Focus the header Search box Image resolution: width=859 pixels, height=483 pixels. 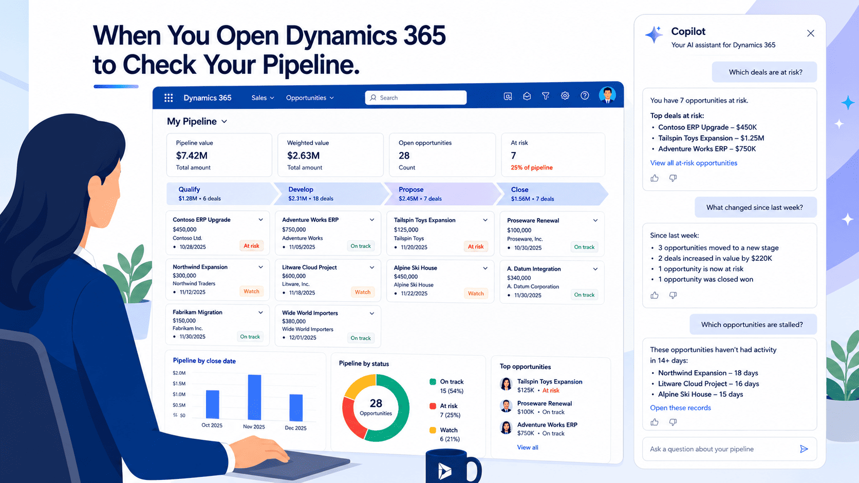[416, 98]
